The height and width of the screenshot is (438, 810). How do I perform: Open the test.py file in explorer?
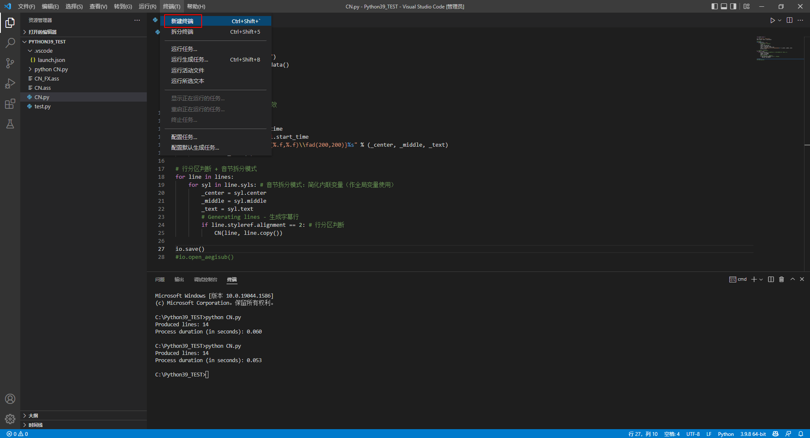coord(43,106)
